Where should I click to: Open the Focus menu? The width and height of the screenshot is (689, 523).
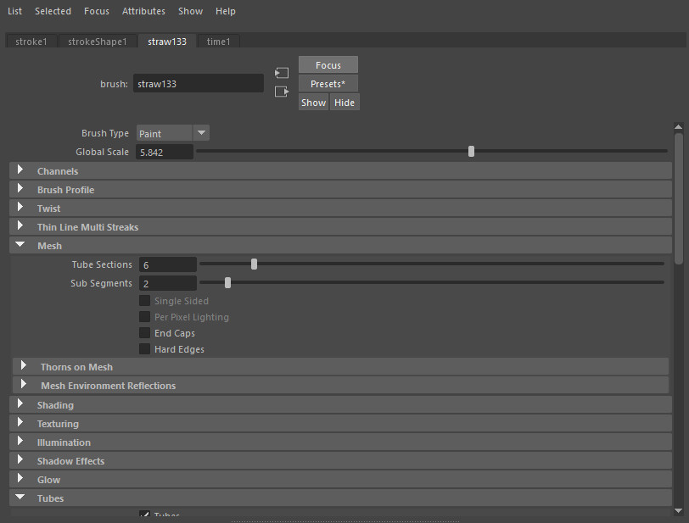click(x=96, y=11)
